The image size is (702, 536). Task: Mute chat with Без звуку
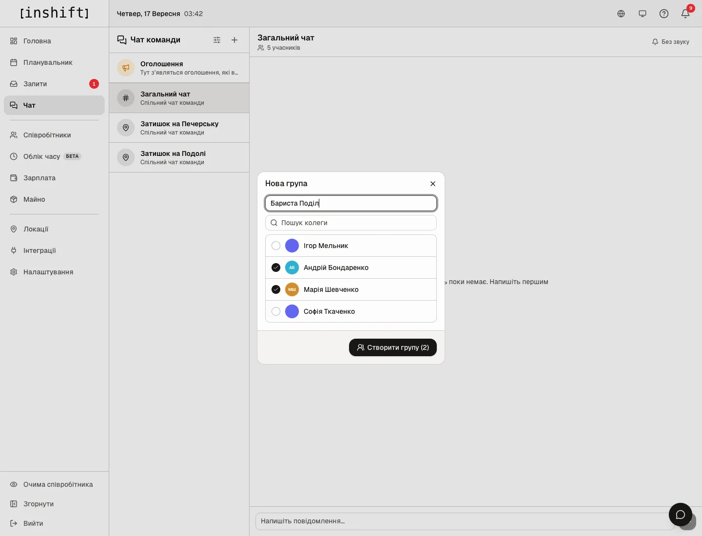(x=671, y=42)
